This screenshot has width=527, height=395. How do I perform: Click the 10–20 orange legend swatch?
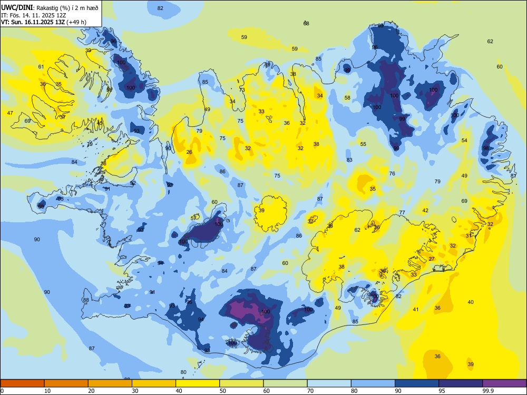tap(66, 383)
